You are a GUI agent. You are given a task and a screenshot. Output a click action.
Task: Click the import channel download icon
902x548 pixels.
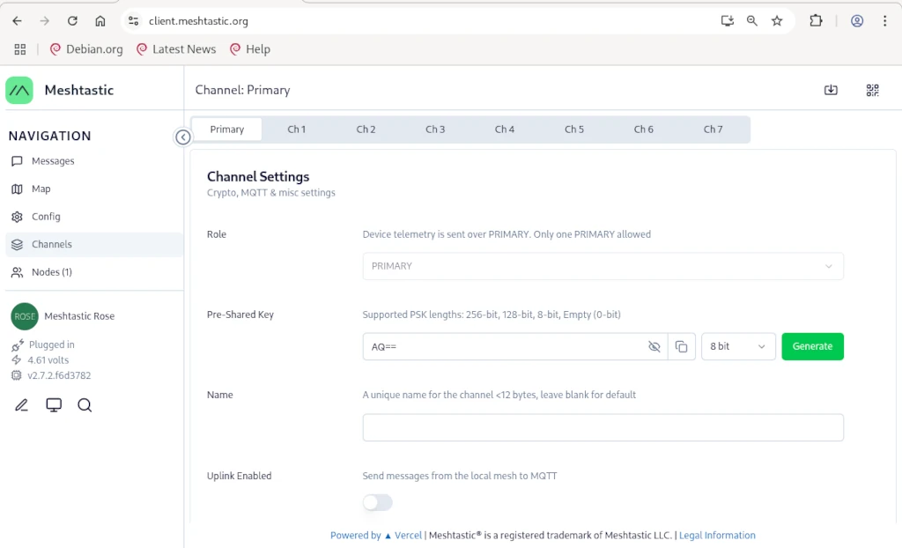831,90
